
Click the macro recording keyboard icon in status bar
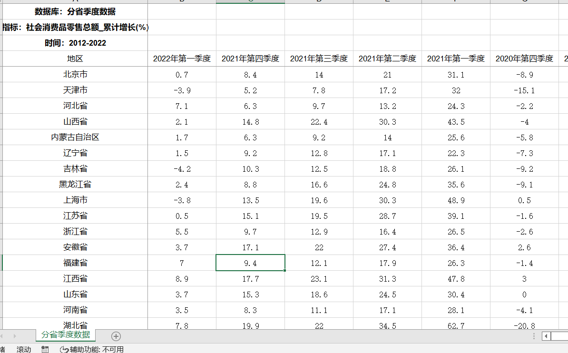click(x=45, y=349)
